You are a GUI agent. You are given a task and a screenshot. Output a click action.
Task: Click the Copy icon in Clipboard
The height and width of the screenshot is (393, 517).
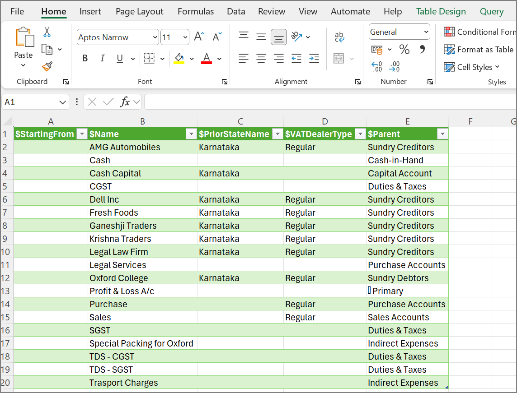[47, 49]
